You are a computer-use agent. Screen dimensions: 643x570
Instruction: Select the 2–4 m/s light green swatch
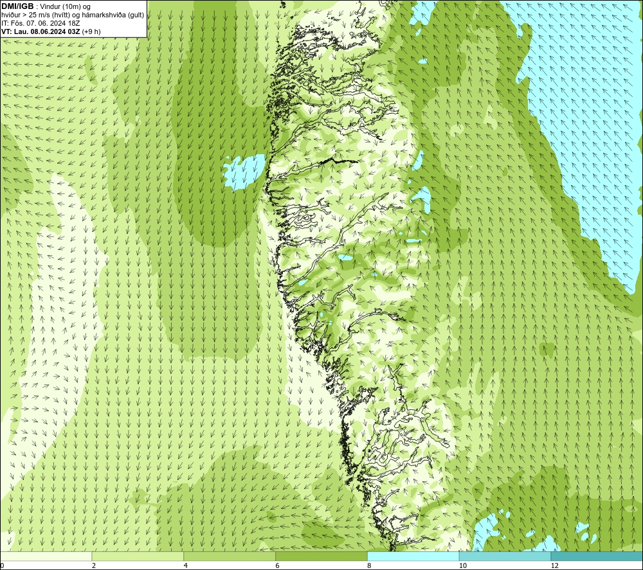click(x=138, y=556)
